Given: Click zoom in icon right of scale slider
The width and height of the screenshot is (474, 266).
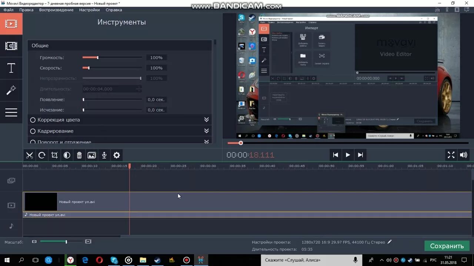Looking at the screenshot, I should [x=88, y=242].
